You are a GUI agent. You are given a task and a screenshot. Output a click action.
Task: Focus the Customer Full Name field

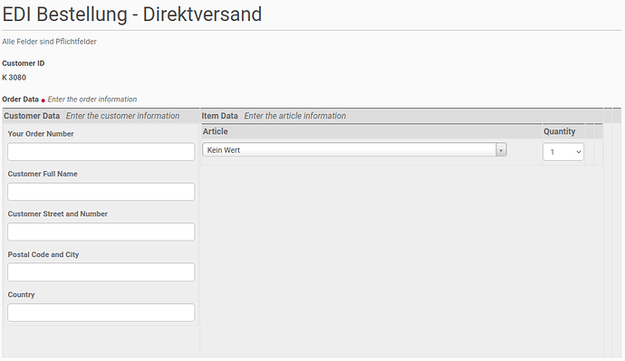point(101,192)
